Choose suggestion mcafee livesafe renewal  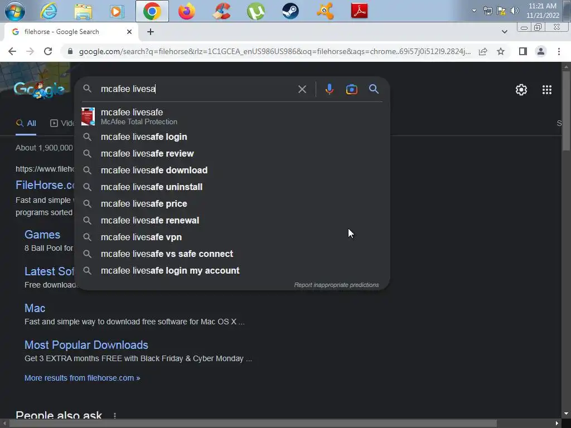coord(232,221)
